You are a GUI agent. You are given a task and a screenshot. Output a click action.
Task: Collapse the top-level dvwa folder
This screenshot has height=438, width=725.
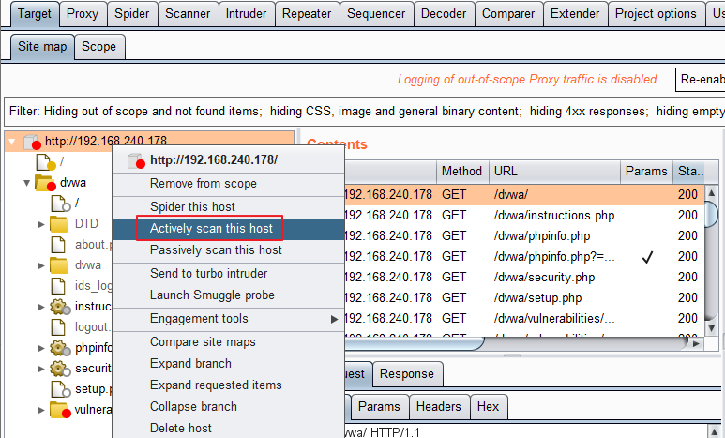[x=27, y=183]
